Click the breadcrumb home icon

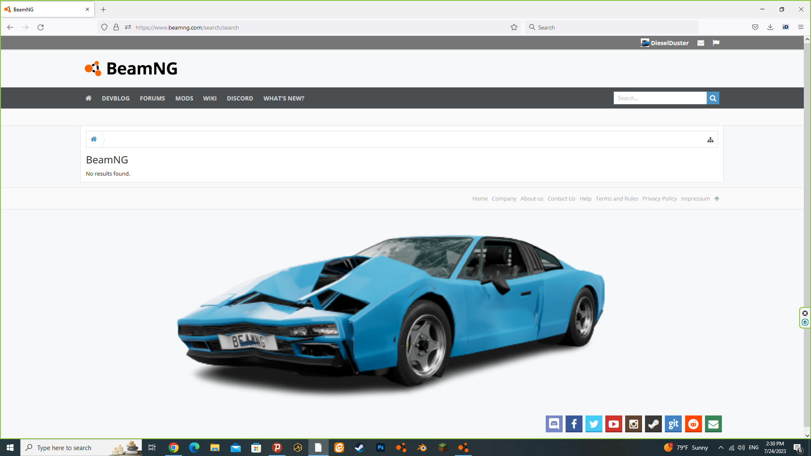94,139
